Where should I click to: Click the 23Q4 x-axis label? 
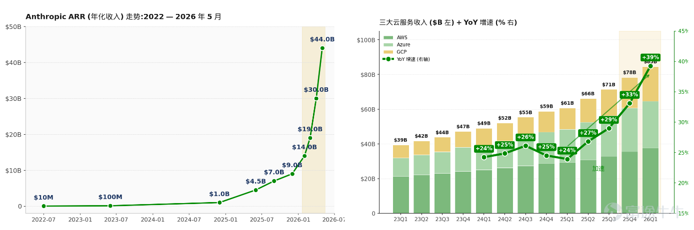(x=463, y=220)
